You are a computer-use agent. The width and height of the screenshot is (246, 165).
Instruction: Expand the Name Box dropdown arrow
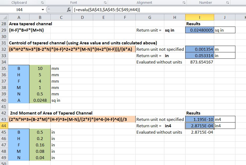(43, 10)
